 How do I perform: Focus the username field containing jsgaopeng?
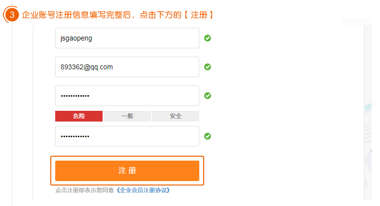coord(127,38)
